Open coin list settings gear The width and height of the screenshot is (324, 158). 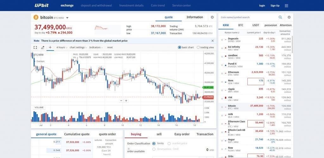289,17
